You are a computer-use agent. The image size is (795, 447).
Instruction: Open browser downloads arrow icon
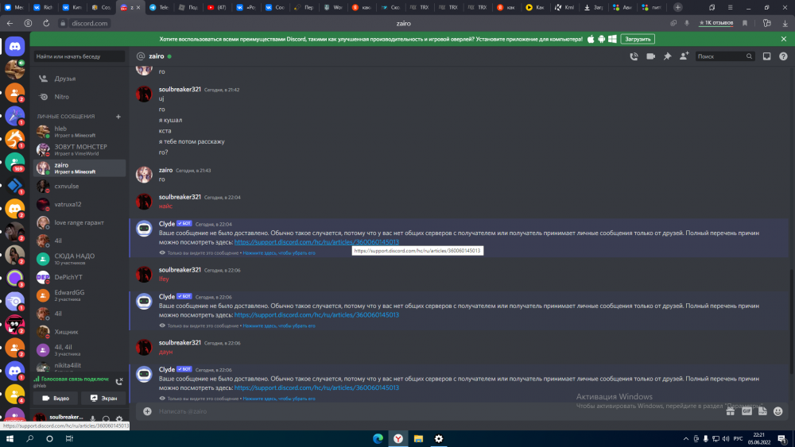(785, 23)
